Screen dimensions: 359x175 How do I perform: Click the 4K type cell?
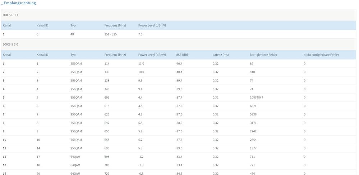pyautogui.click(x=72, y=34)
